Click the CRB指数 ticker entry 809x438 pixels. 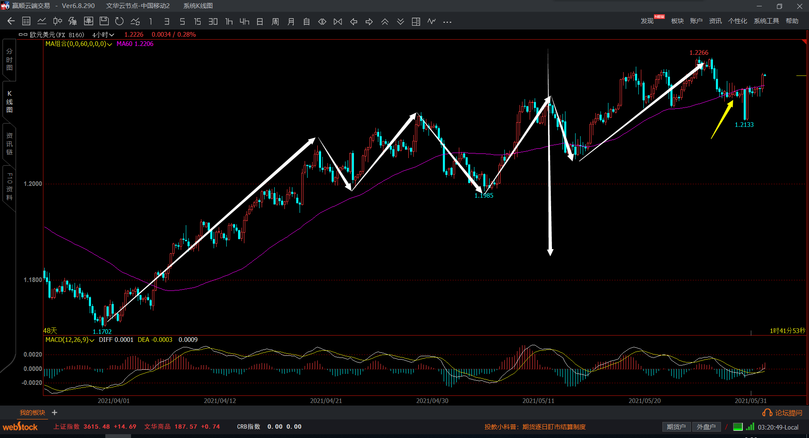269,427
